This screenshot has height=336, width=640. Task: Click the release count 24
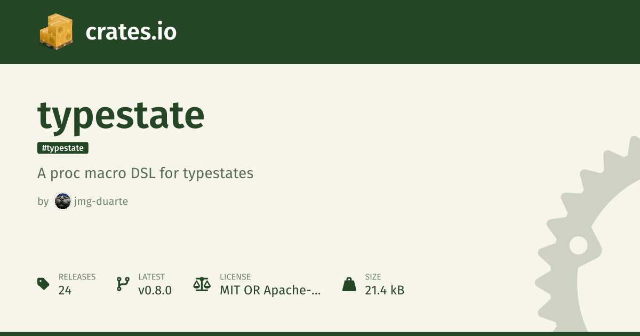[65, 290]
